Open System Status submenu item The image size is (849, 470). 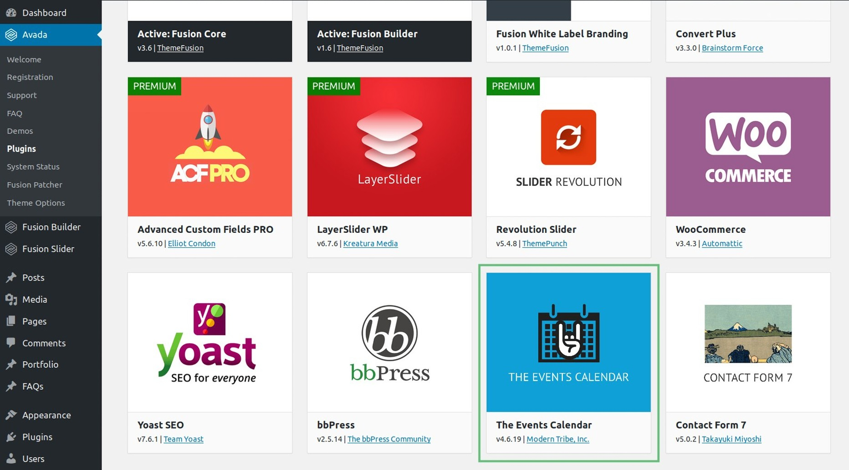click(33, 167)
